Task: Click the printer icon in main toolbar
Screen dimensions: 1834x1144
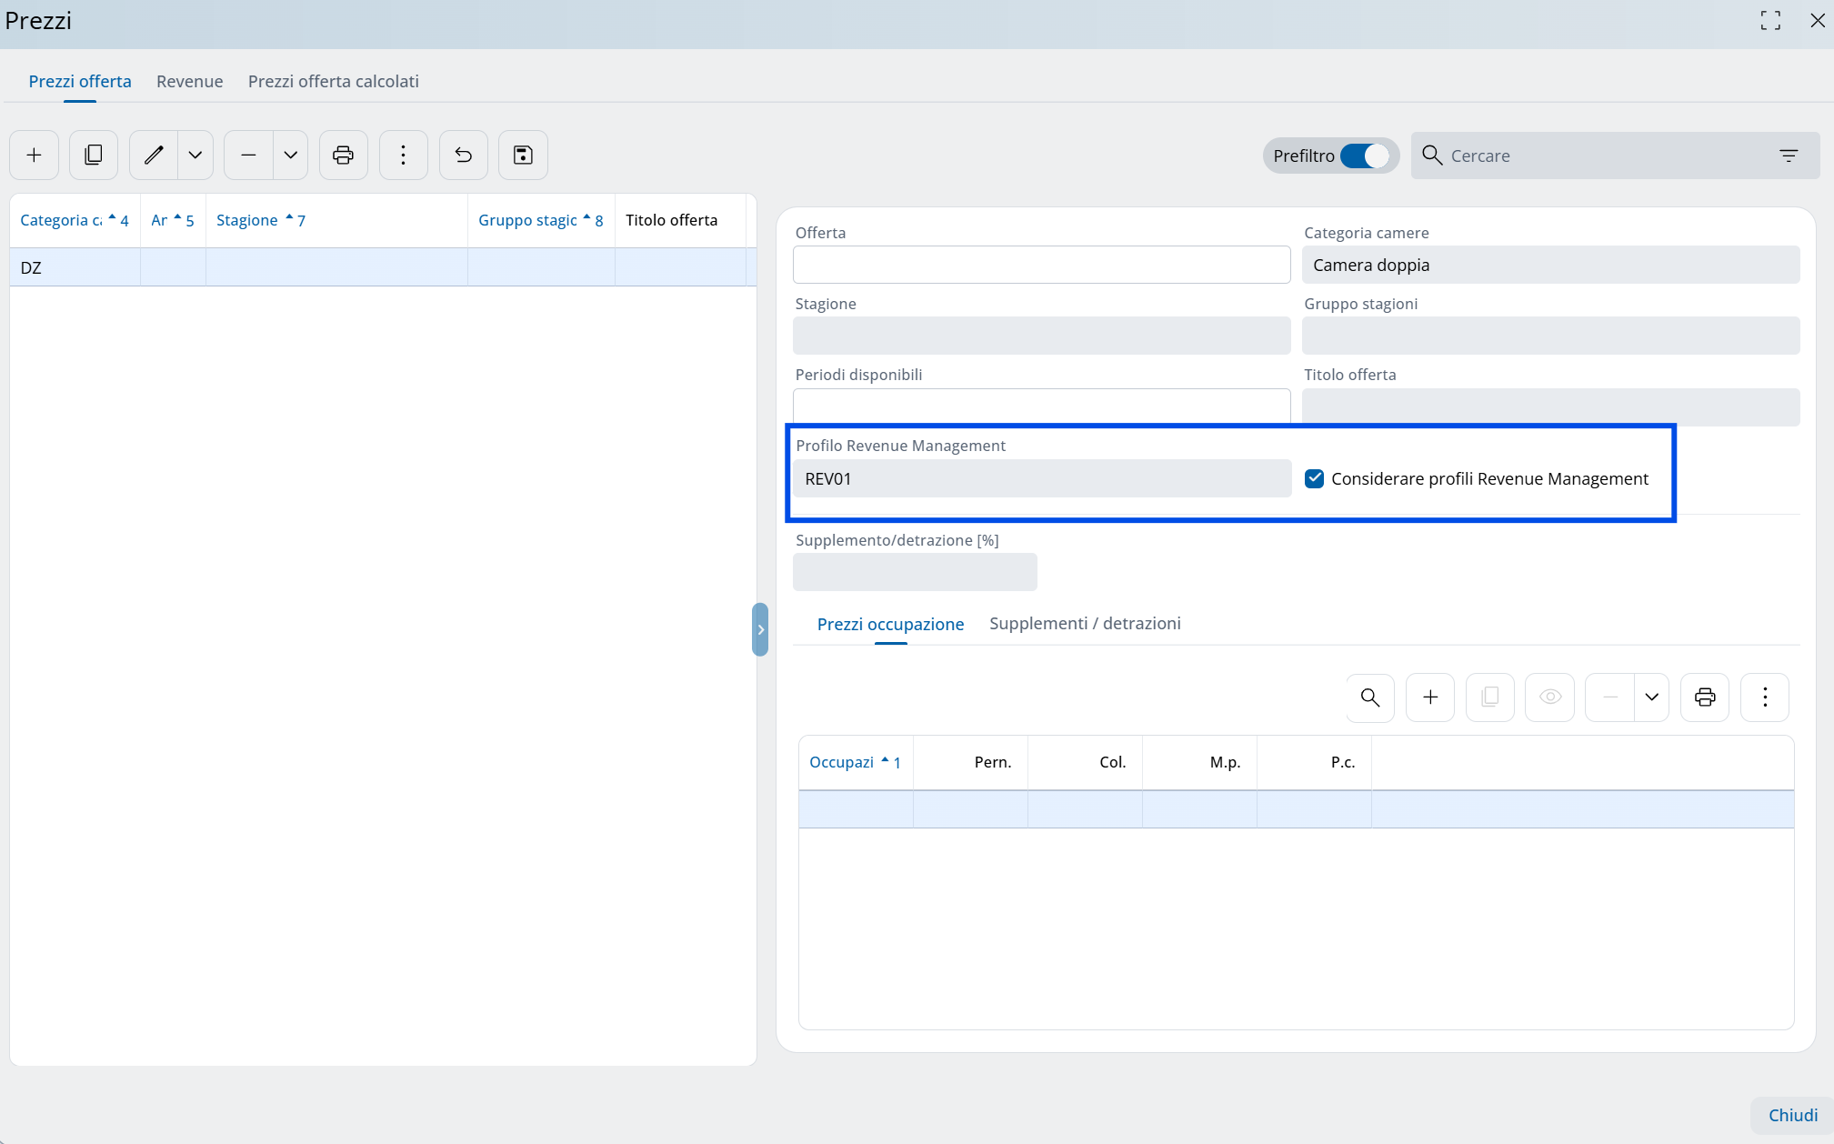Action: click(x=343, y=156)
